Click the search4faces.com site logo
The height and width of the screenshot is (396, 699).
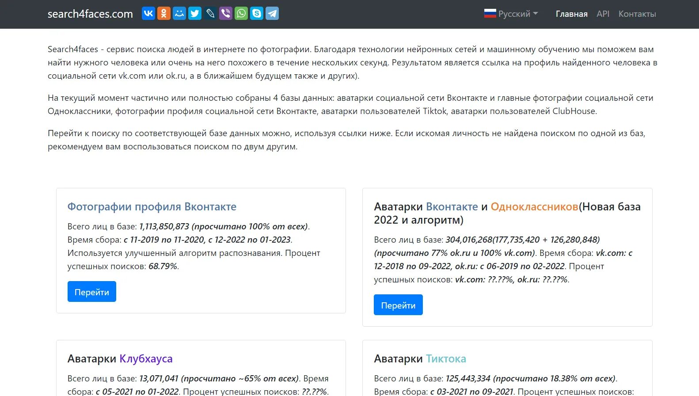pos(90,14)
